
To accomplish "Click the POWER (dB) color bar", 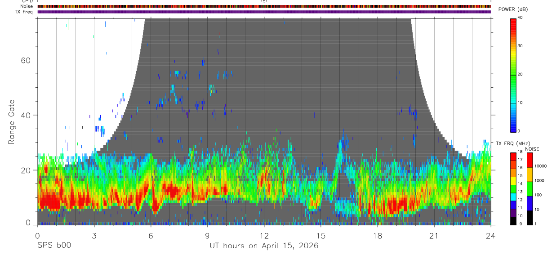I will [513, 75].
